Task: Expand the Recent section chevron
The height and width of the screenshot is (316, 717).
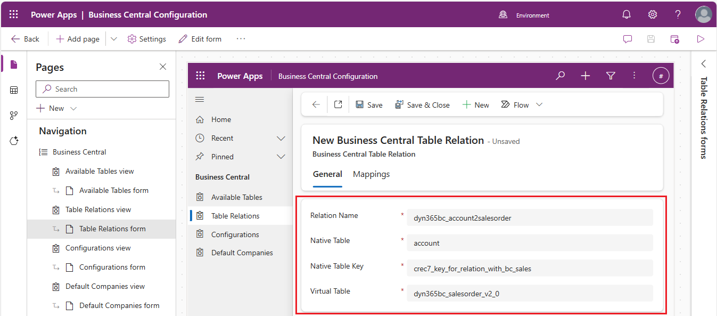Action: point(281,138)
